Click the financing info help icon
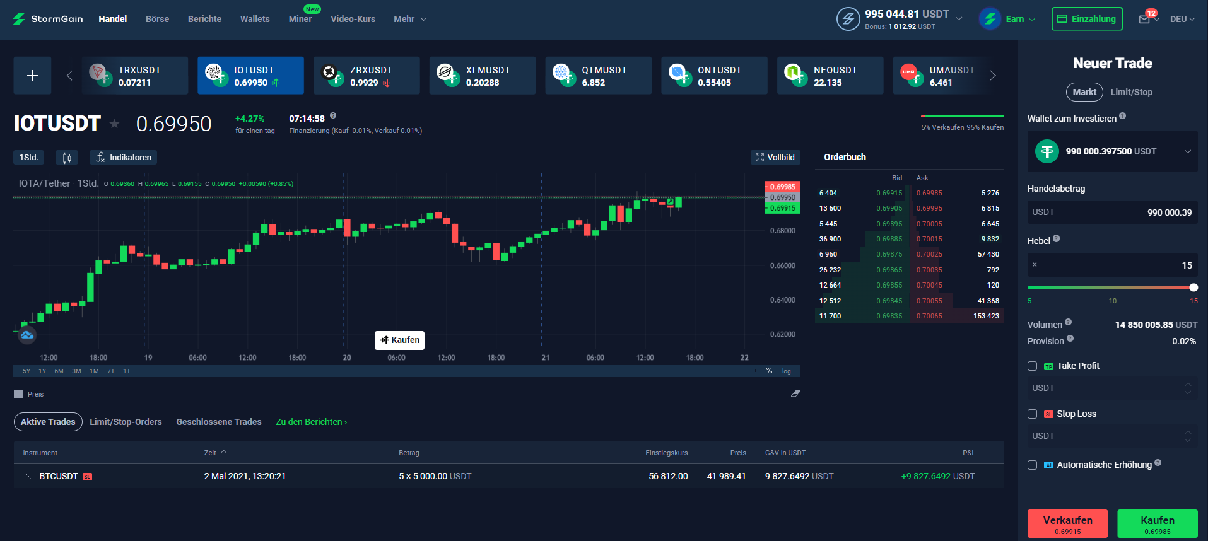Image resolution: width=1208 pixels, height=541 pixels. coord(333,115)
